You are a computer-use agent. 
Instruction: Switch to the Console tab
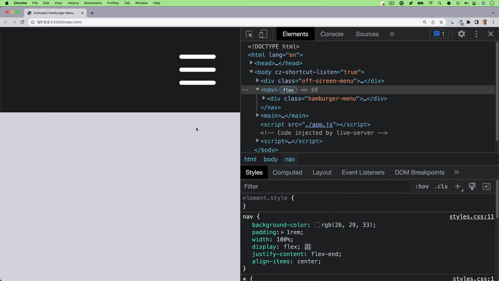tap(332, 34)
